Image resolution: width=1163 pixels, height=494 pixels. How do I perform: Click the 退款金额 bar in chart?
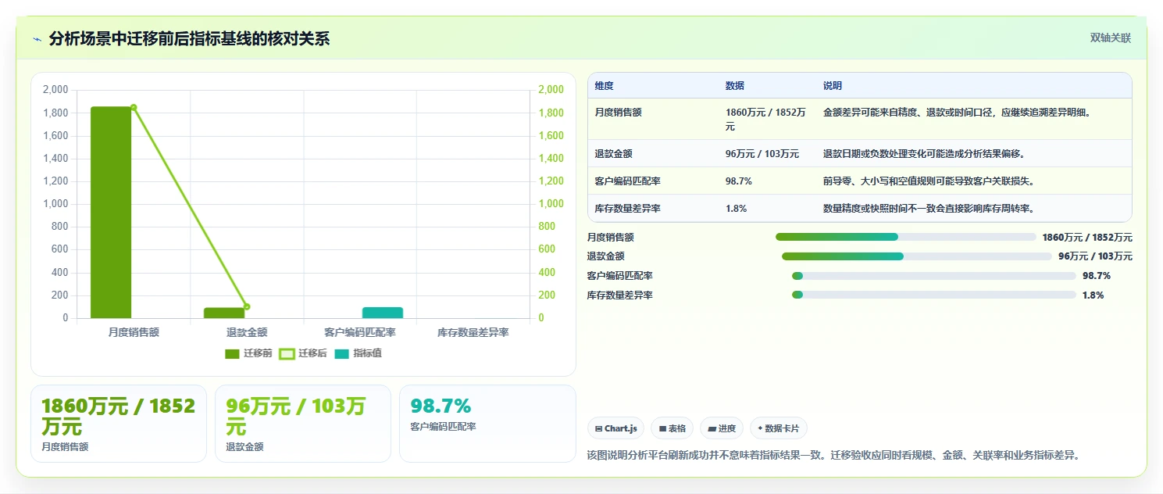224,313
